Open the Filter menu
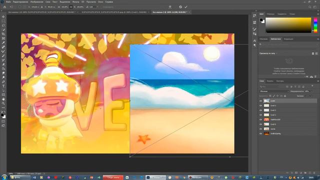 point(75,1)
